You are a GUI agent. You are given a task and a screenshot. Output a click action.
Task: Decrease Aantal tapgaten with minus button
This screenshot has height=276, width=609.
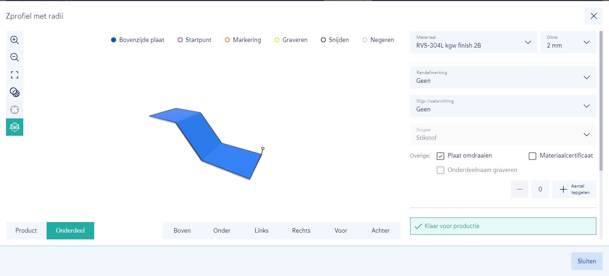tap(519, 189)
